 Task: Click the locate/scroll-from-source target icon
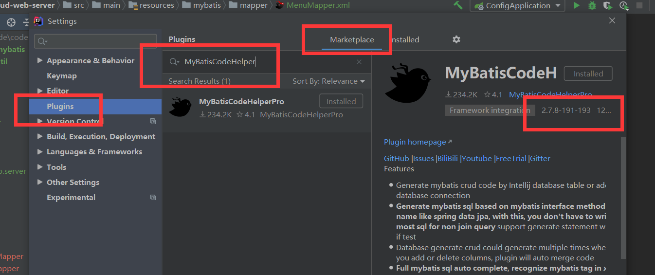11,22
